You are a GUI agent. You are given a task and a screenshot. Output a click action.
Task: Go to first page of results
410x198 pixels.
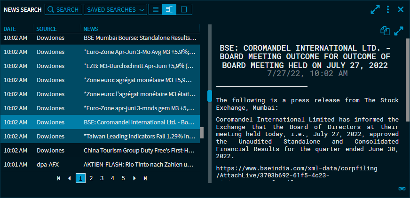59,178
